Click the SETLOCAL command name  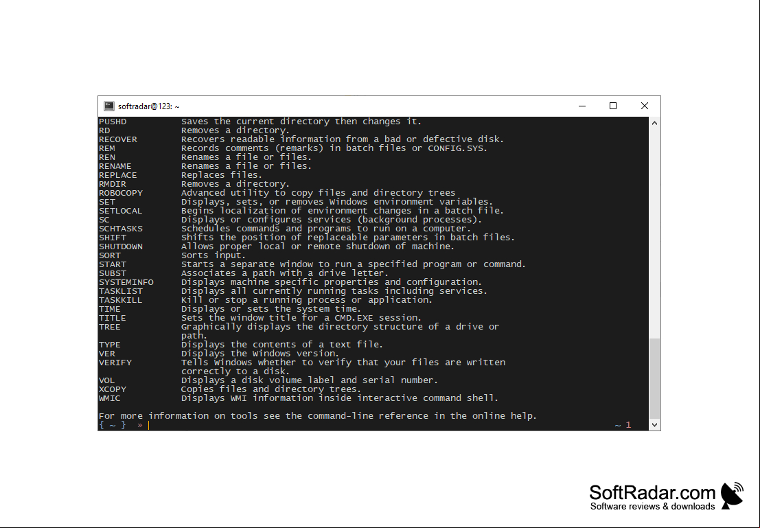pos(121,211)
